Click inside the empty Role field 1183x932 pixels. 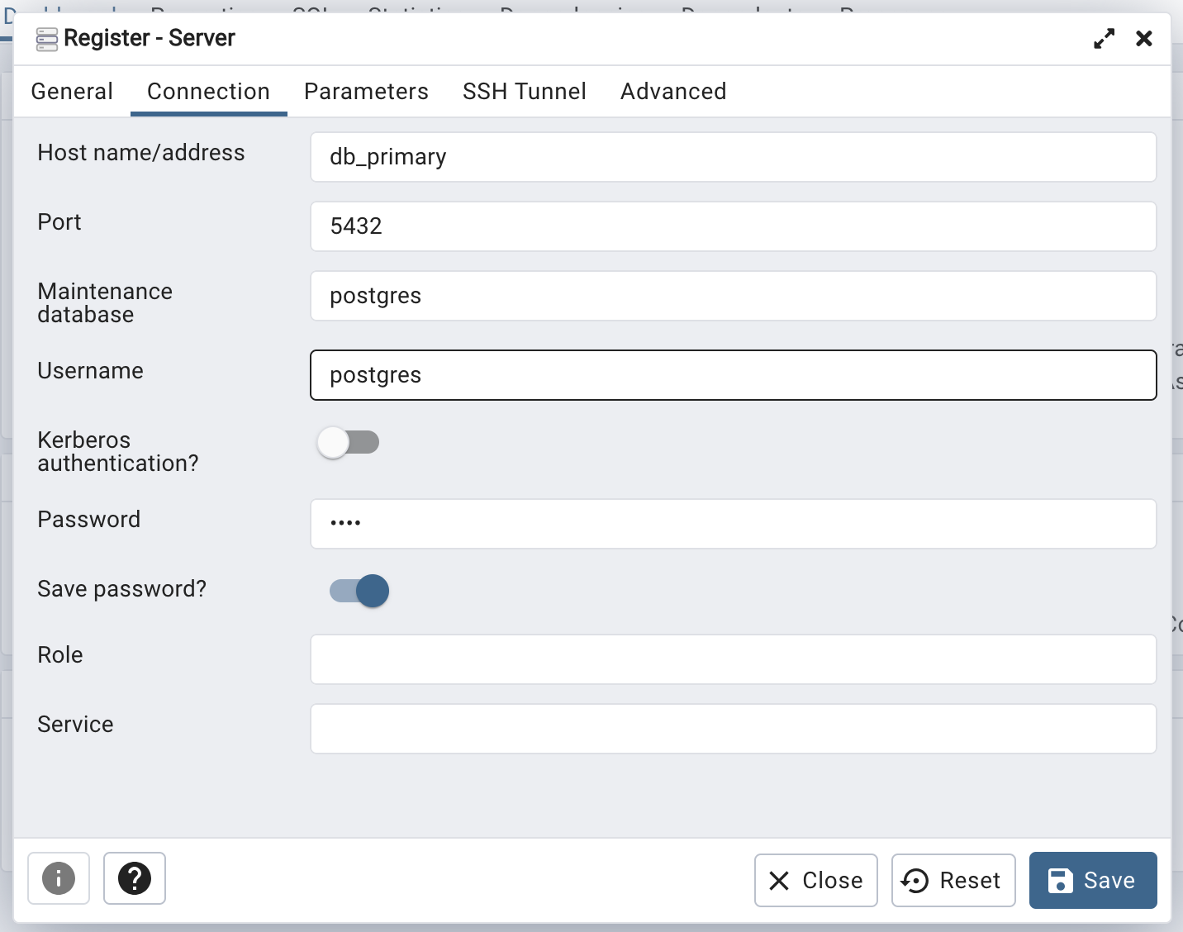click(734, 659)
